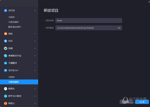Expand the 钉钉 section arrow

pos(35,41)
